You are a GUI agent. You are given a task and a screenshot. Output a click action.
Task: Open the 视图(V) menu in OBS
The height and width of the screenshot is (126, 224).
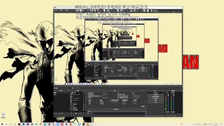click(x=67, y=10)
